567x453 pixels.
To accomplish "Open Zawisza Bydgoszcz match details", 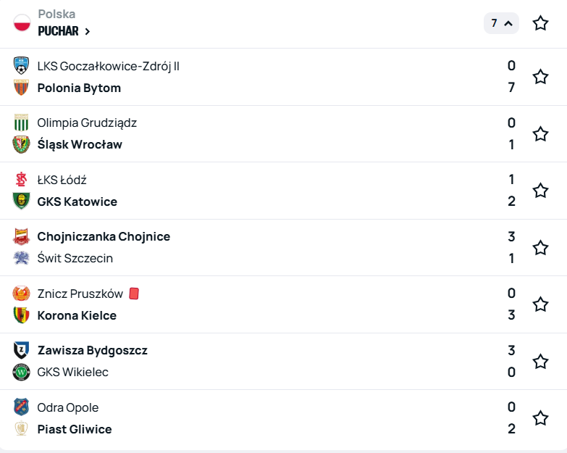I will tap(92, 351).
